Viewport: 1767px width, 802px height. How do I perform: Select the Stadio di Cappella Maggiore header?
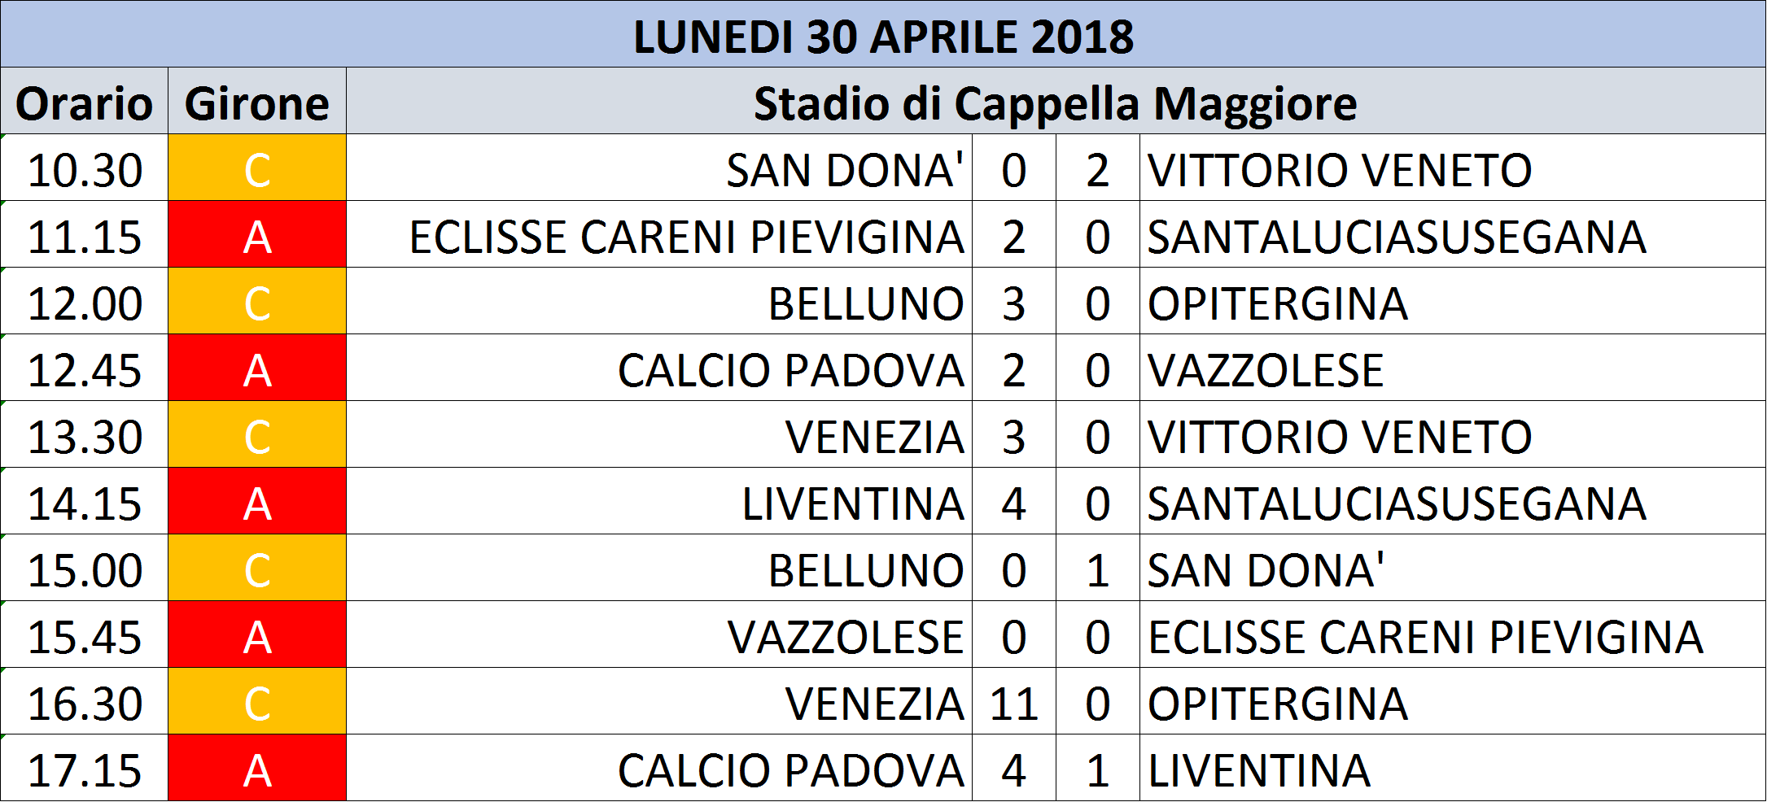[x=1056, y=101]
